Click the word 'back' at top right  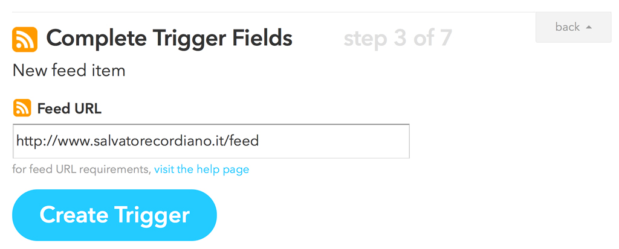point(567,27)
